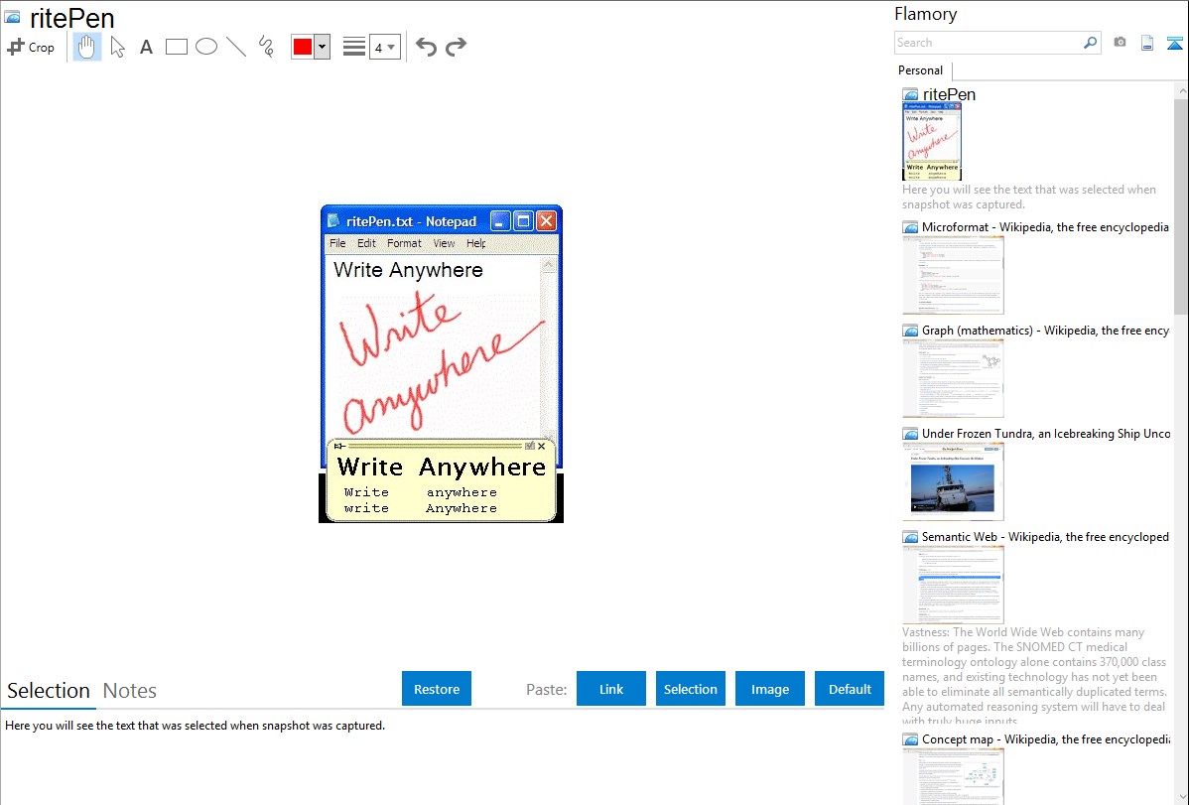Click the Semantic Web description text starting Vastness
Screen dimensions: 1189x805
click(1034, 676)
